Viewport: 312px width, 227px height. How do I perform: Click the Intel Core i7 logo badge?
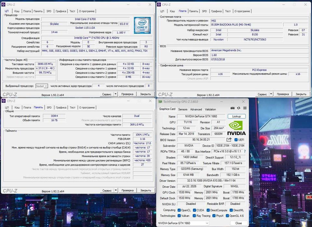point(142,25)
